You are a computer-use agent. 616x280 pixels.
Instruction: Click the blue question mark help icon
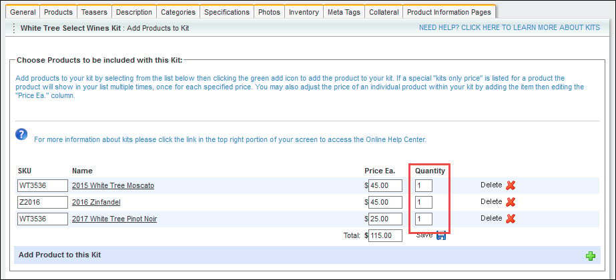point(21,134)
